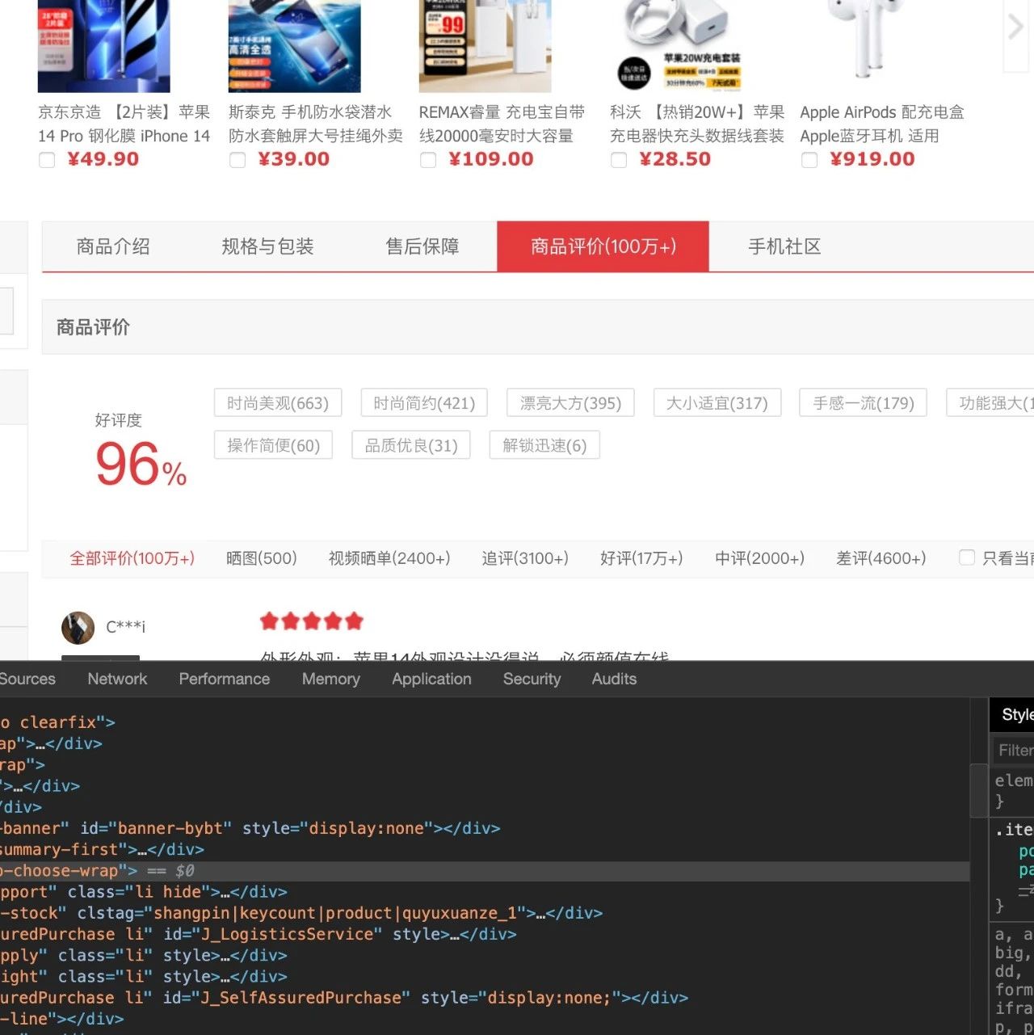Open 斯泰克 手机防水袋 title link
The image size is (1034, 1035).
(316, 124)
